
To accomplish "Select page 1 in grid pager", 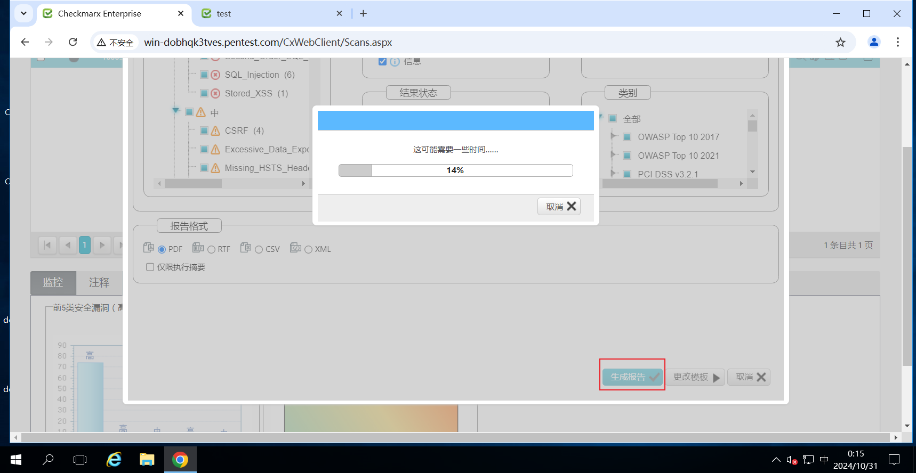I will click(84, 245).
